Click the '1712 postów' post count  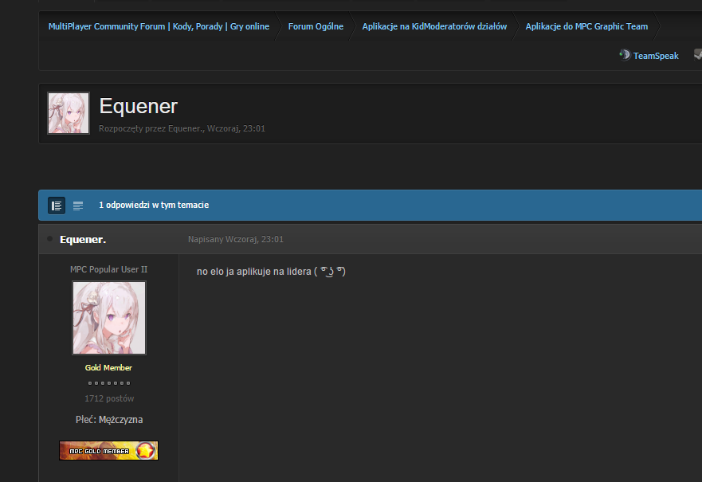point(109,398)
